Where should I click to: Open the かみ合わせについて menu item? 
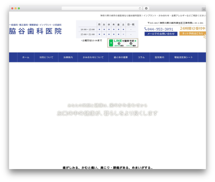[93, 57]
